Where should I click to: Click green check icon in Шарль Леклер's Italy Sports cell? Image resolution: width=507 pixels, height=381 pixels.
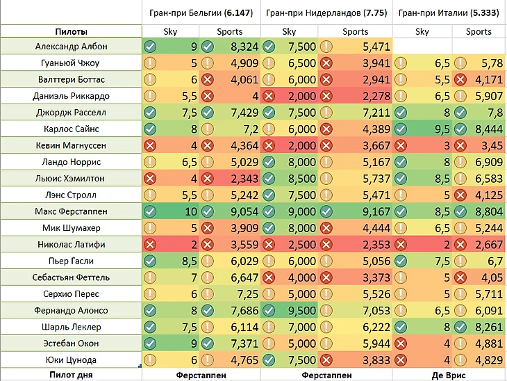click(x=460, y=327)
